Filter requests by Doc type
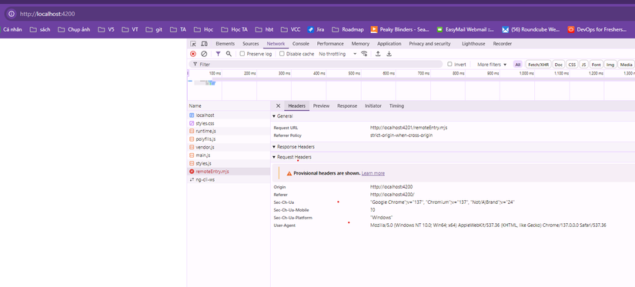This screenshot has height=287, width=635. [559, 65]
